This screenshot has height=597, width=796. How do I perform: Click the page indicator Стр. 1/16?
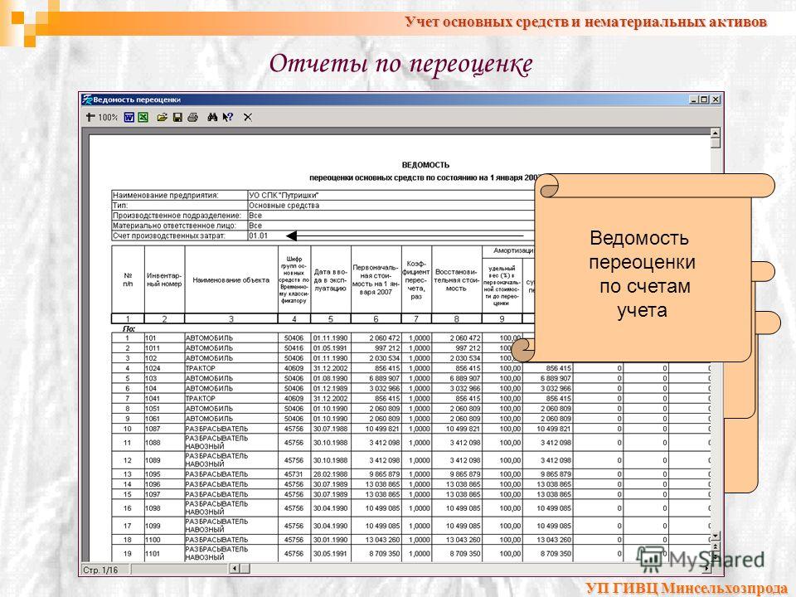pos(100,570)
